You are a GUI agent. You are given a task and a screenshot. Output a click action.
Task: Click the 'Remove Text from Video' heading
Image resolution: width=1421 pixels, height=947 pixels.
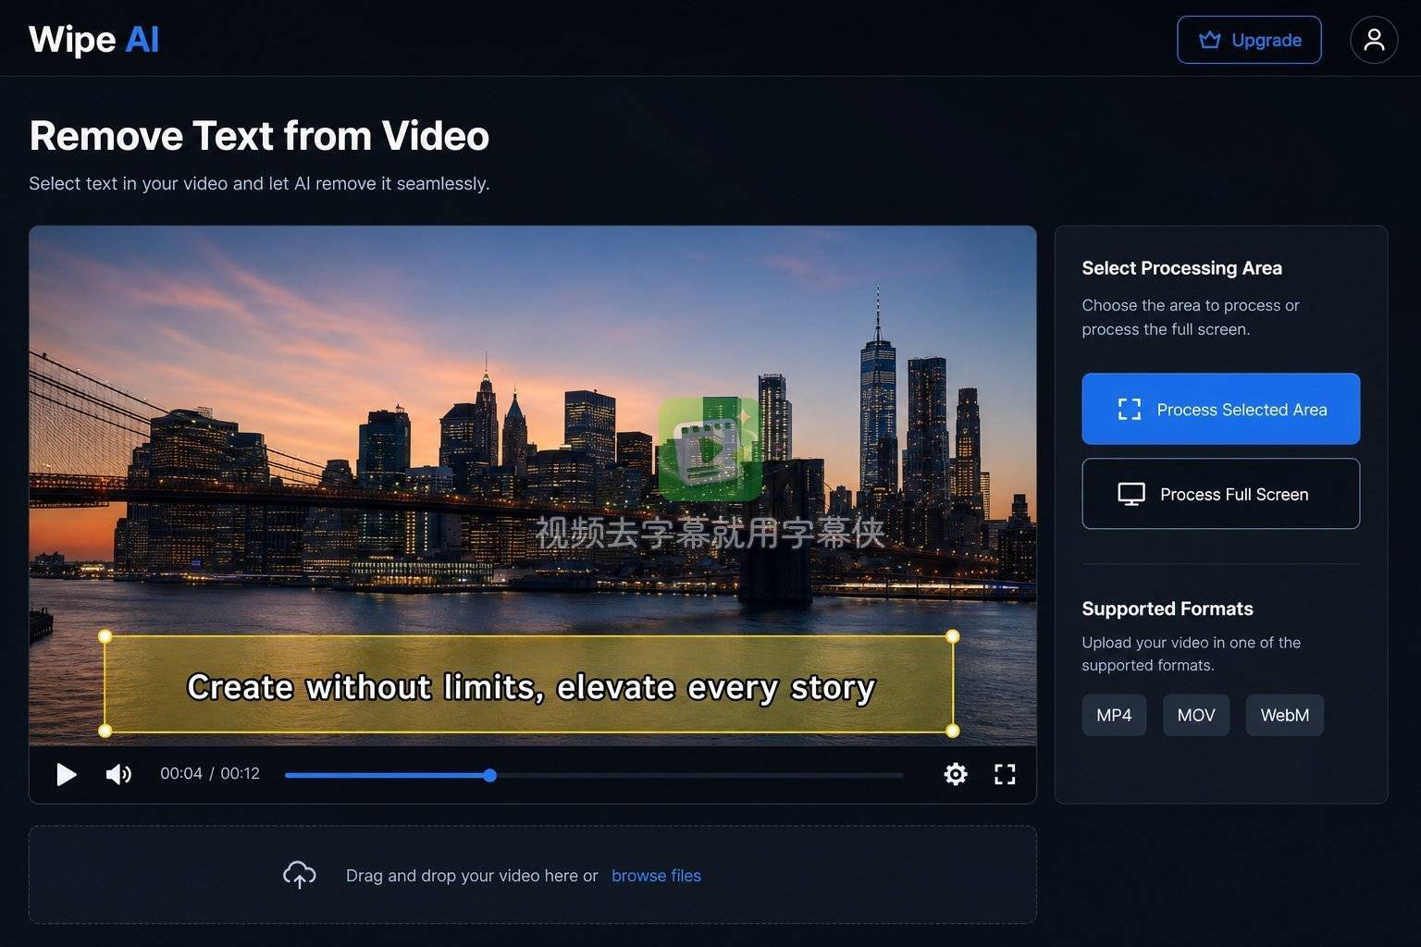pyautogui.click(x=259, y=136)
